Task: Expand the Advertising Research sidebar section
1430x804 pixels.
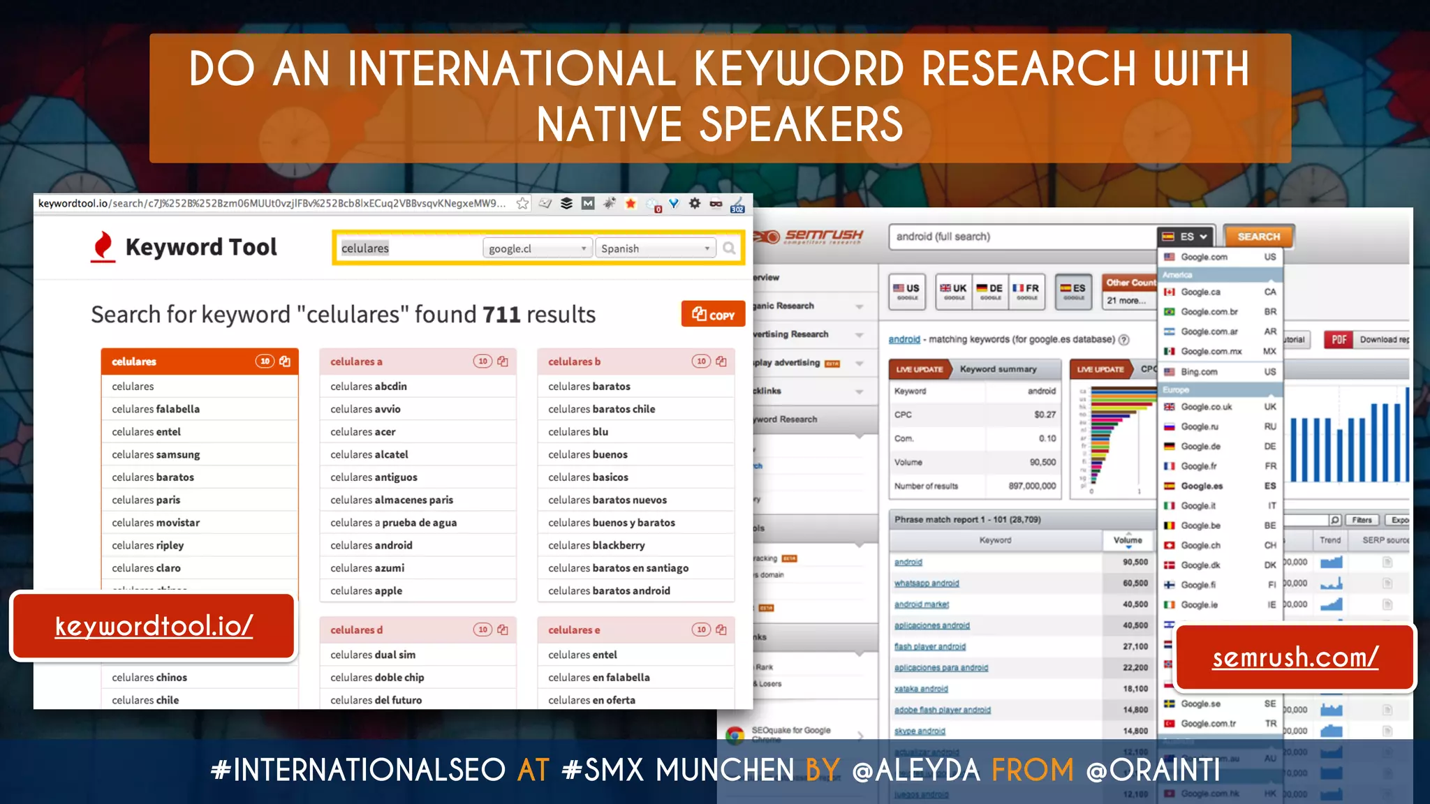Action: pos(860,335)
